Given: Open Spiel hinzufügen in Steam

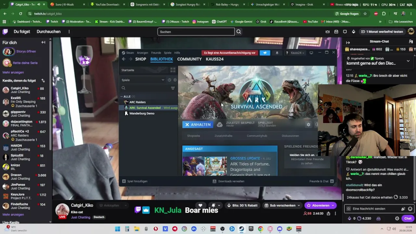Looking at the screenshot, I should coord(135,181).
